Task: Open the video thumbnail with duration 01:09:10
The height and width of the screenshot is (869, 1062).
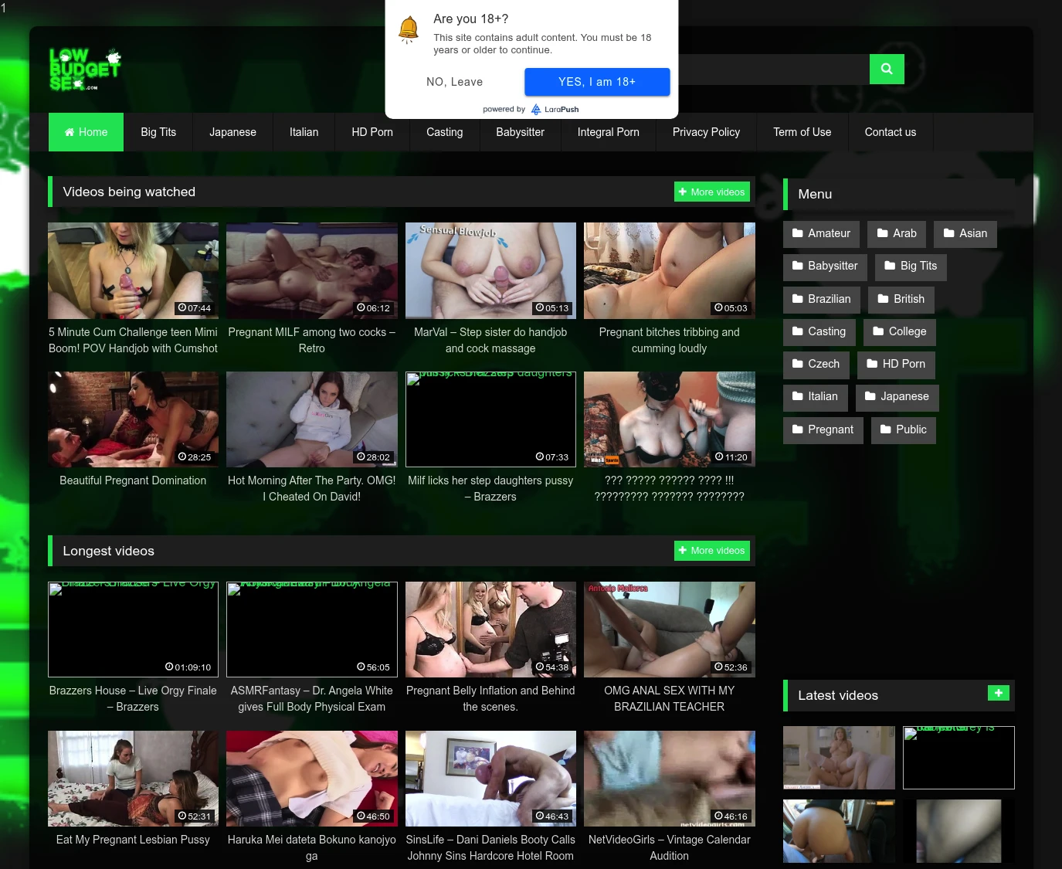Action: pos(133,630)
